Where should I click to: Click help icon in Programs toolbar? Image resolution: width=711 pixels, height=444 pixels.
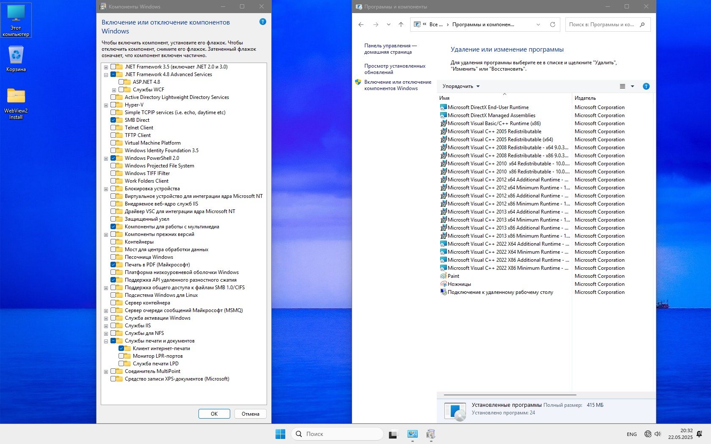pos(646,86)
